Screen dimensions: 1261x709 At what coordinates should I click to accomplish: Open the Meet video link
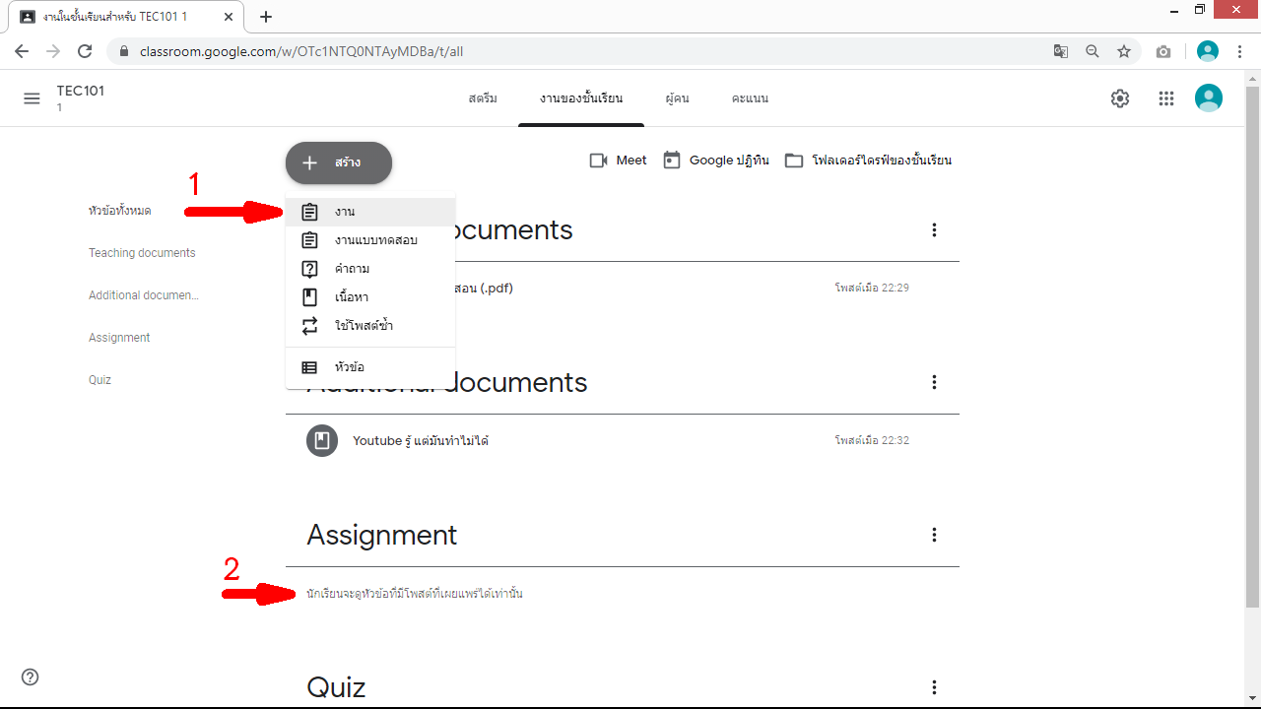(x=618, y=161)
